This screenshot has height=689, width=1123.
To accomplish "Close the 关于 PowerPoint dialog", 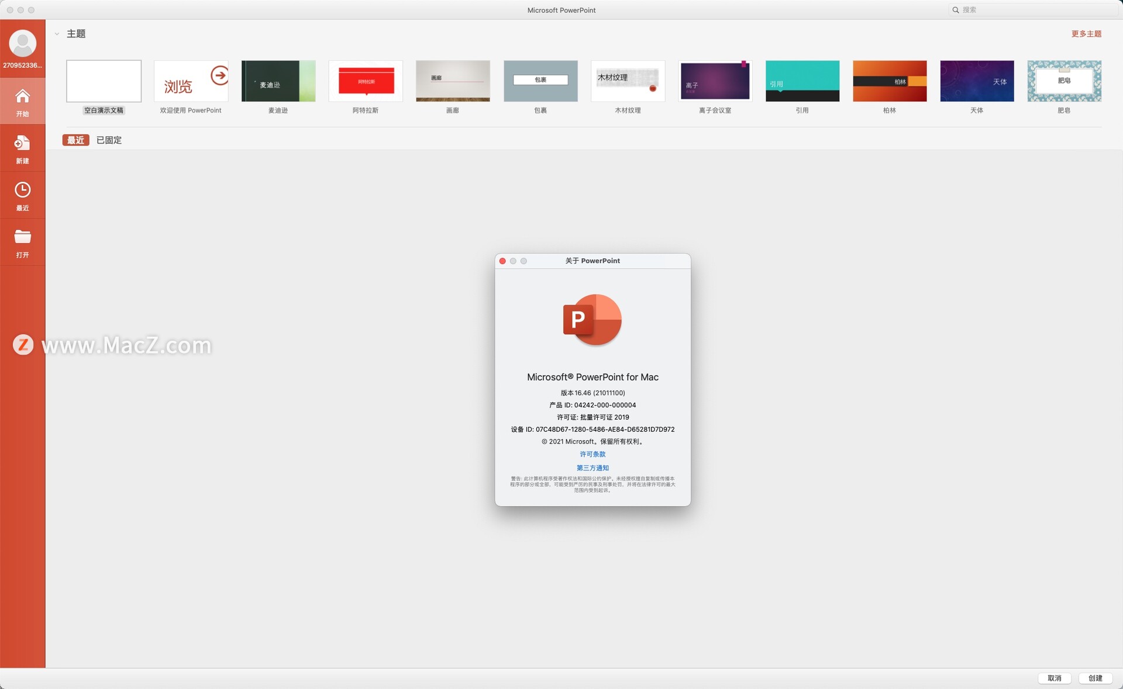I will tap(502, 261).
